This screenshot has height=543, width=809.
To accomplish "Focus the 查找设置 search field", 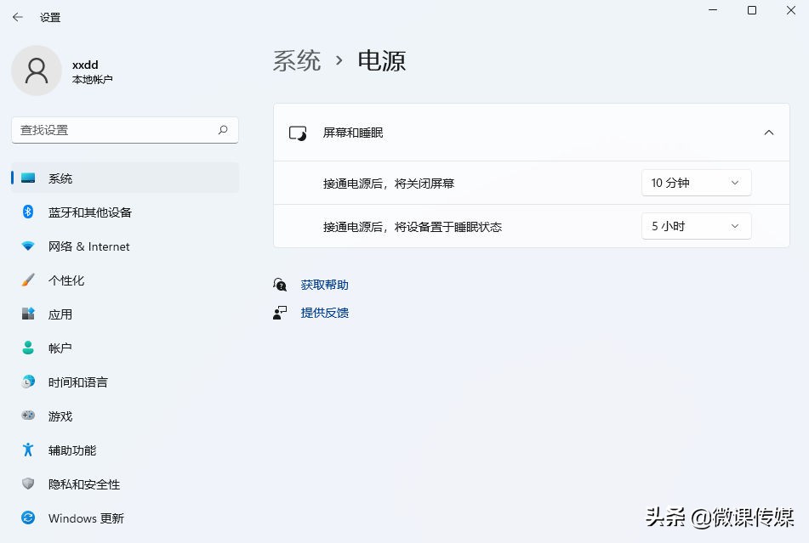I will point(125,130).
